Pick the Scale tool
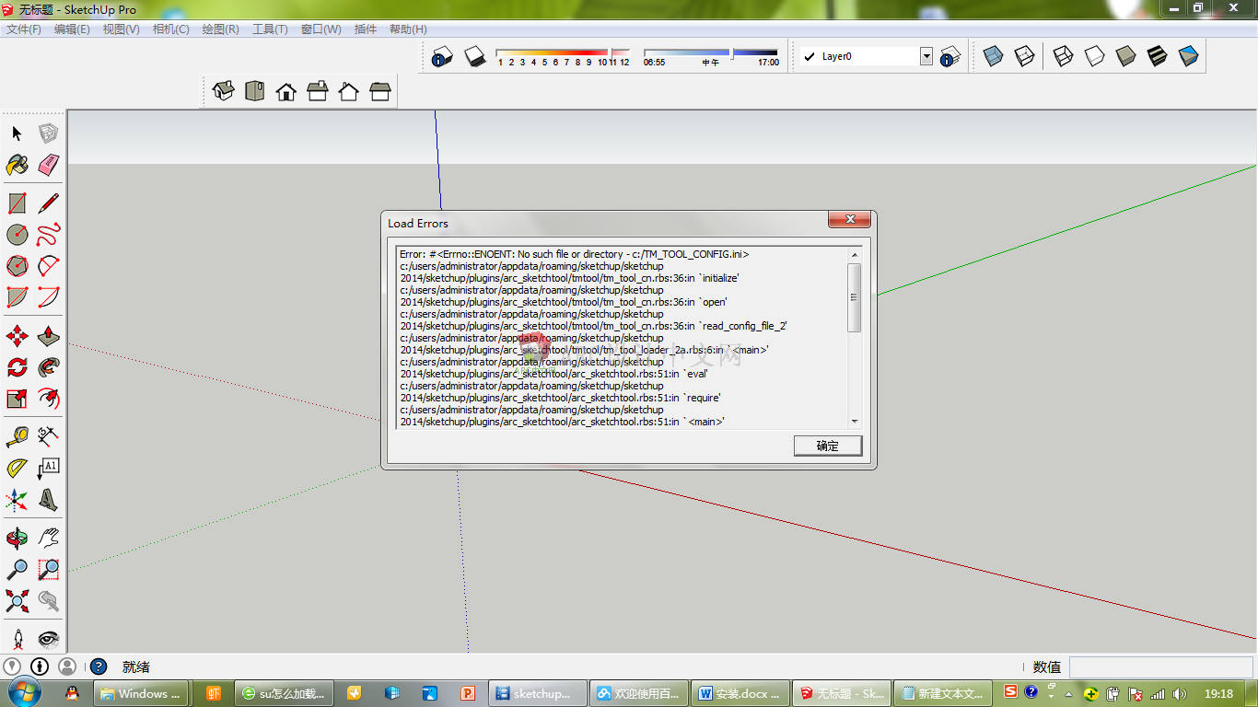The image size is (1258, 707). pyautogui.click(x=17, y=399)
